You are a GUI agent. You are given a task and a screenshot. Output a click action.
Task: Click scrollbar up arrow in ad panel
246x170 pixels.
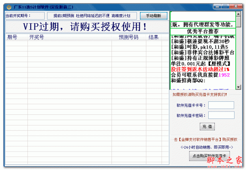click(x=238, y=14)
